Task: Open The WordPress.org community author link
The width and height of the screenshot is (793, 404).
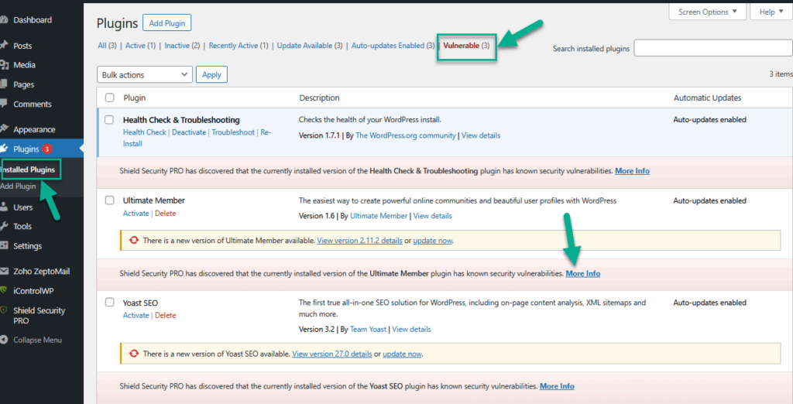Action: pyautogui.click(x=406, y=135)
